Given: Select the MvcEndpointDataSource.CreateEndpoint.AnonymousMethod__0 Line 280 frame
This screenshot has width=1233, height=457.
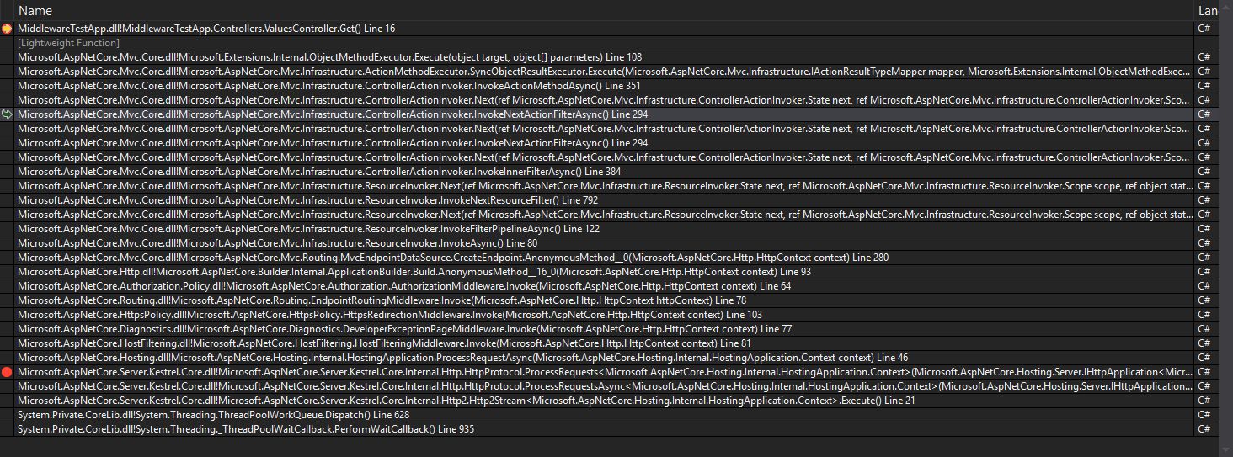Looking at the screenshot, I should coord(453,258).
